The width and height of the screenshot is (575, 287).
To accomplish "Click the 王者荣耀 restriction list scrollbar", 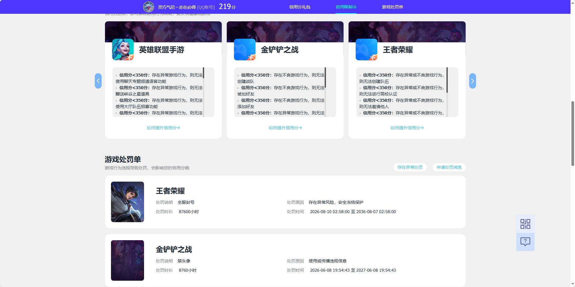I will 447,80.
